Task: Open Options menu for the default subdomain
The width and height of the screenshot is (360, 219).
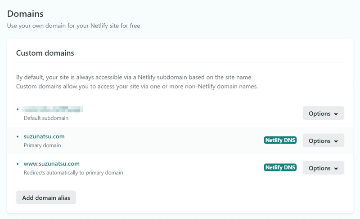Action: point(323,114)
